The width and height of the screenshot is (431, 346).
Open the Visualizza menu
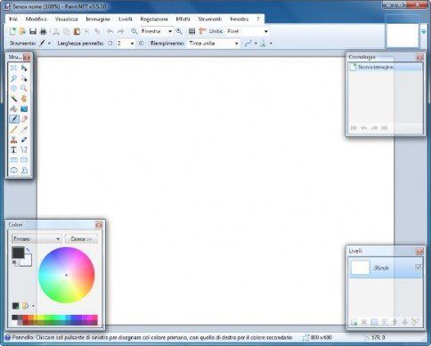pos(67,19)
